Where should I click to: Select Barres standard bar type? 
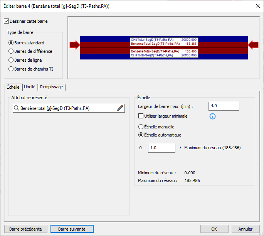coord(11,43)
